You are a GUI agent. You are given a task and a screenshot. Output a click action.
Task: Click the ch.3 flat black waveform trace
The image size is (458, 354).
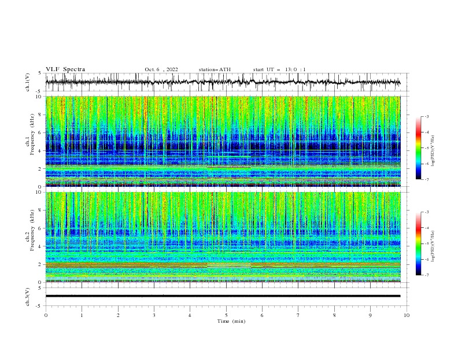coord(223,296)
